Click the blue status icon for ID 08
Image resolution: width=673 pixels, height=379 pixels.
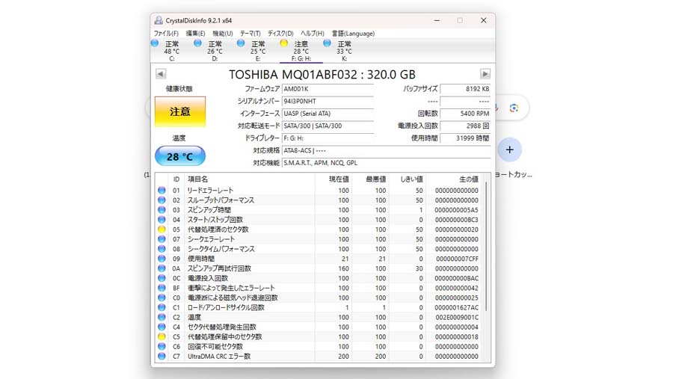(162, 249)
